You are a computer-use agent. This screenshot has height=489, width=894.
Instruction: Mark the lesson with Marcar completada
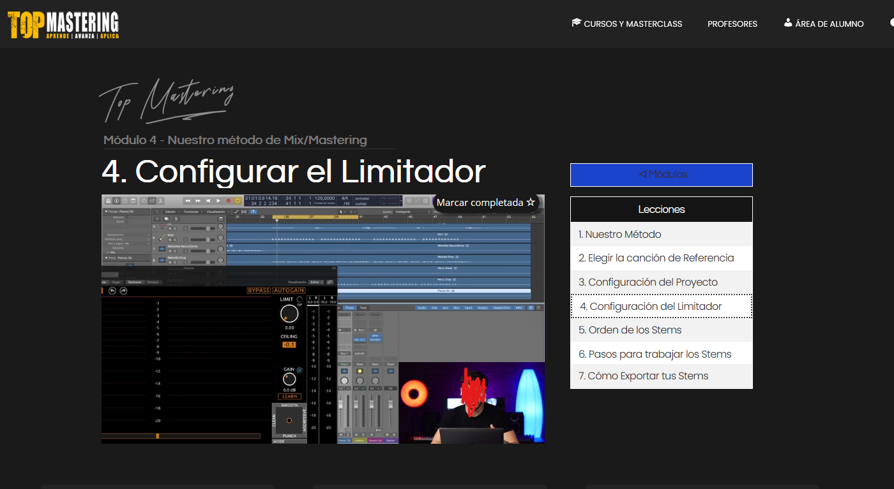486,203
